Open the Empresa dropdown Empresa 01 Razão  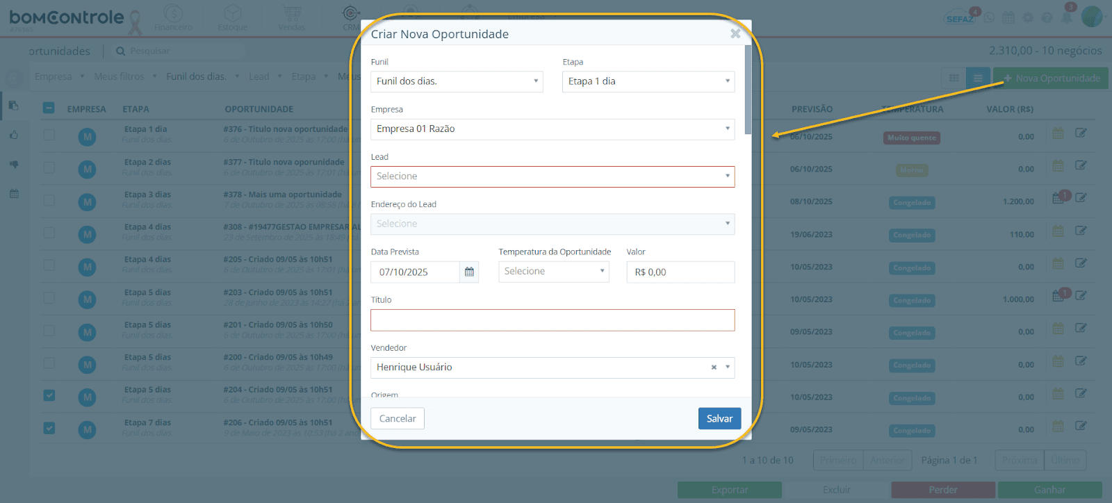pos(553,129)
